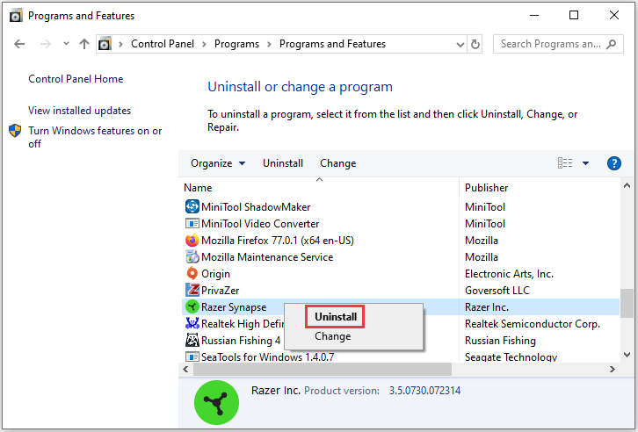This screenshot has width=638, height=432.
Task: Click the Realtek High Definition Audio icon
Action: (x=192, y=323)
